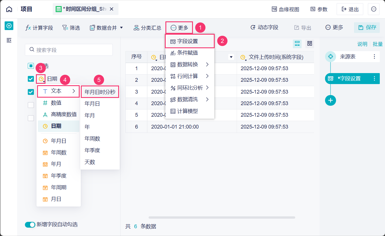Image resolution: width=385 pixels, height=236 pixels.
Task: Open the 参数 parameters panel
Action: point(319,9)
